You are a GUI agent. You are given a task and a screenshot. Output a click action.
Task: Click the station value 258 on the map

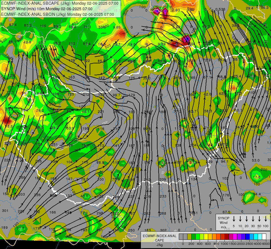click(68, 230)
